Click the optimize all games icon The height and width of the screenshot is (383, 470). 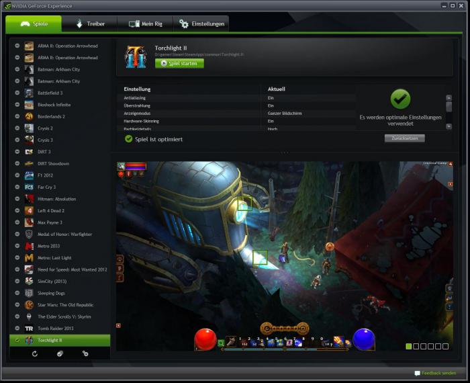click(60, 353)
